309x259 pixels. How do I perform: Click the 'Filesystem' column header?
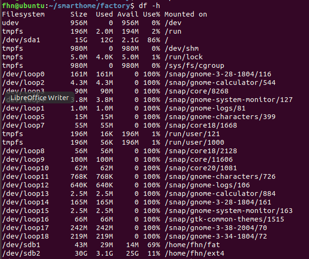click(x=23, y=14)
